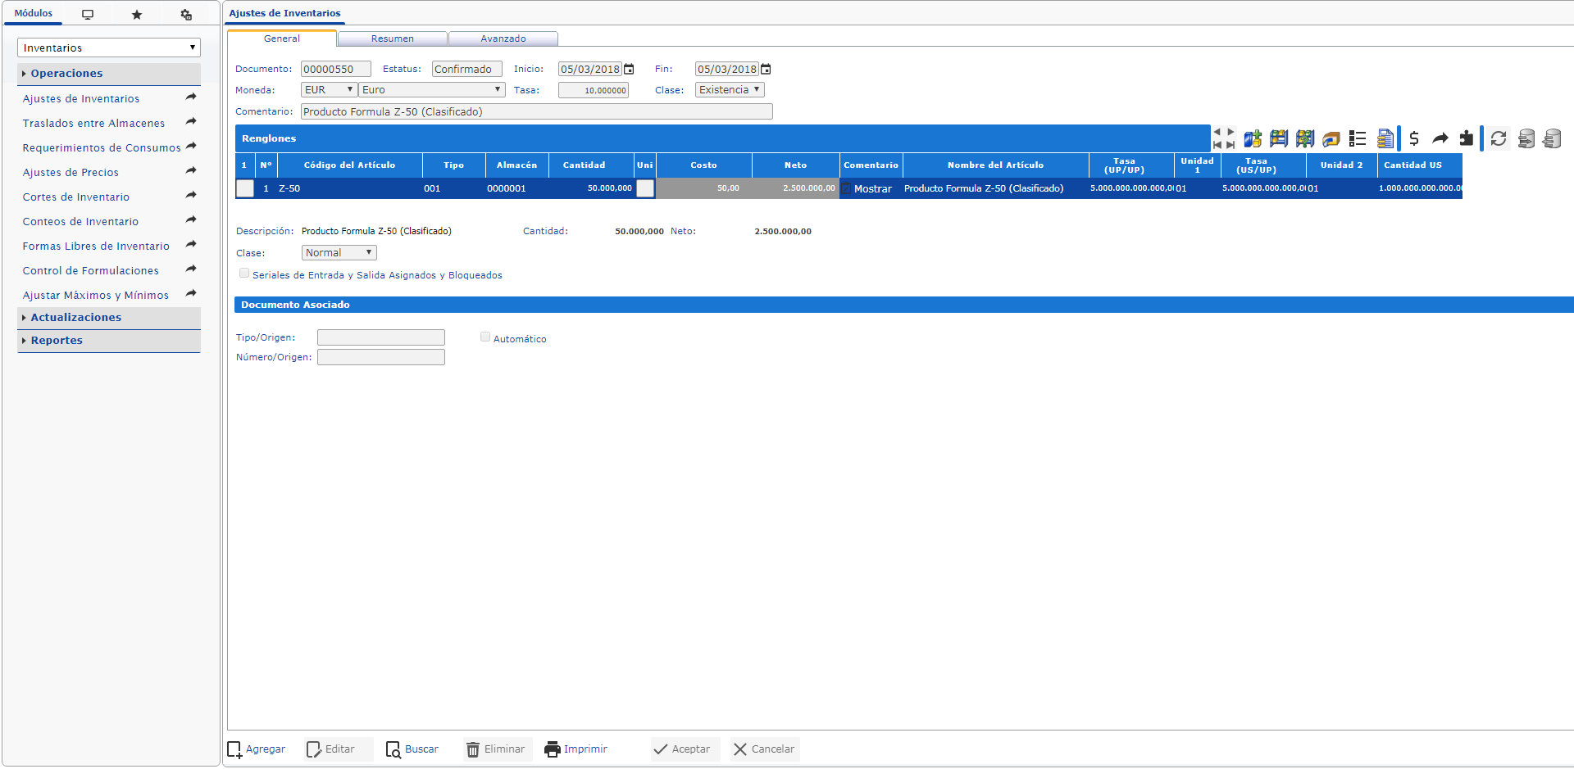Open Formas Libres de Inventario in sidebar

tap(96, 247)
